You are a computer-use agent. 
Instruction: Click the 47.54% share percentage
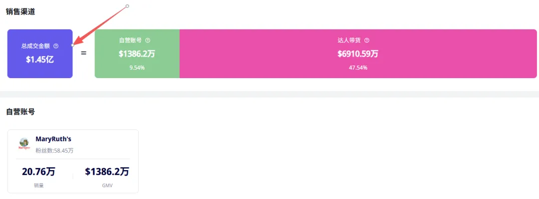pos(358,68)
